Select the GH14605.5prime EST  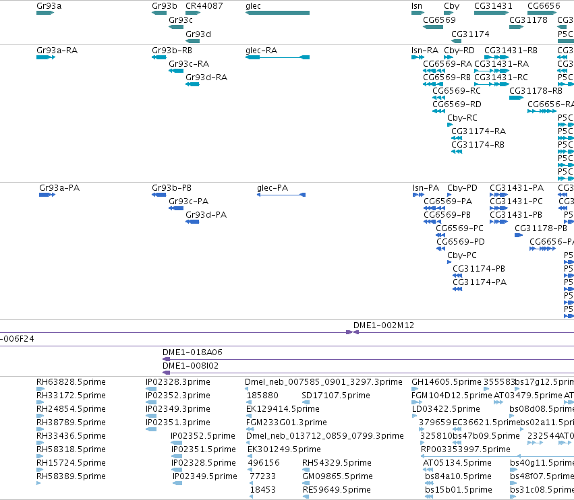415,388
